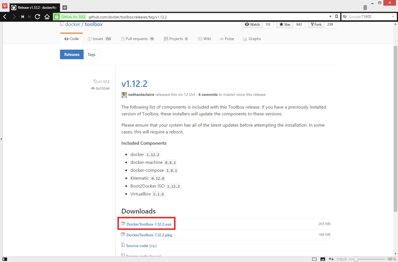
Task: Open the Wiki tab
Action: [204, 39]
